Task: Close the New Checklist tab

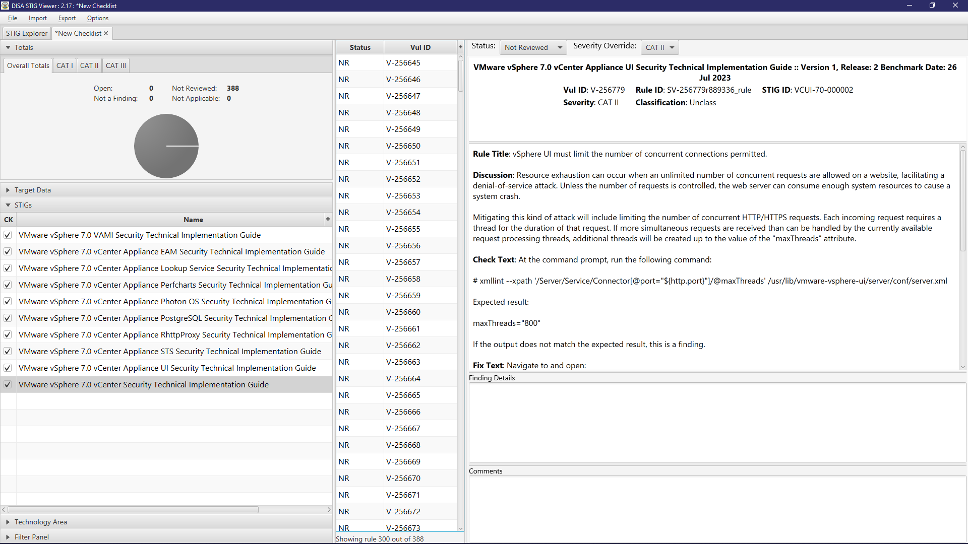Action: click(106, 33)
